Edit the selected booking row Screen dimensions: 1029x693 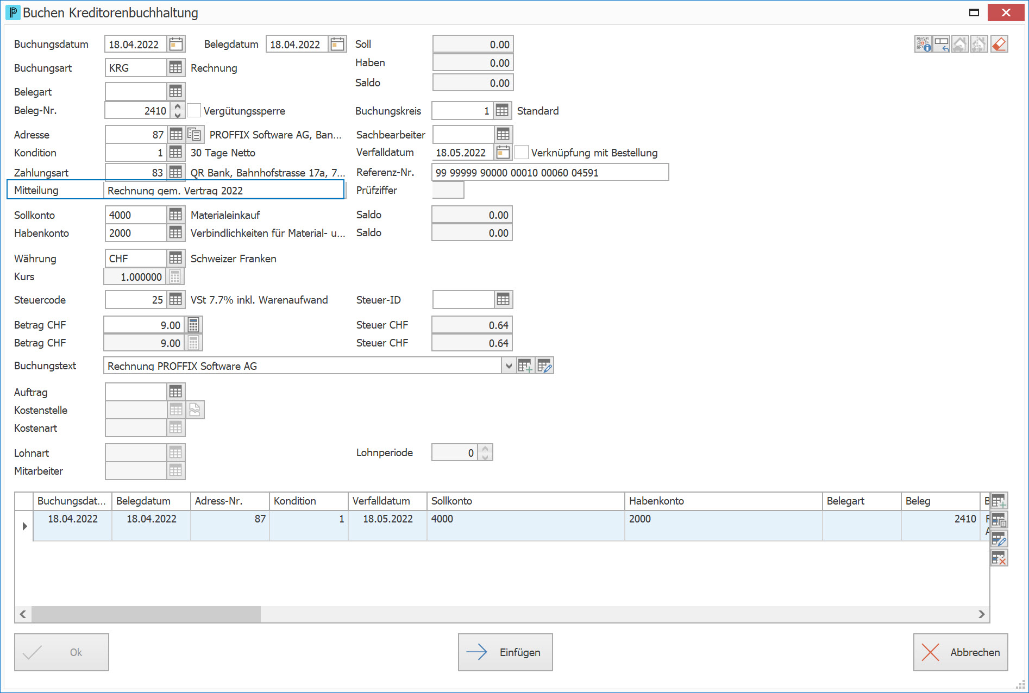coord(999,539)
